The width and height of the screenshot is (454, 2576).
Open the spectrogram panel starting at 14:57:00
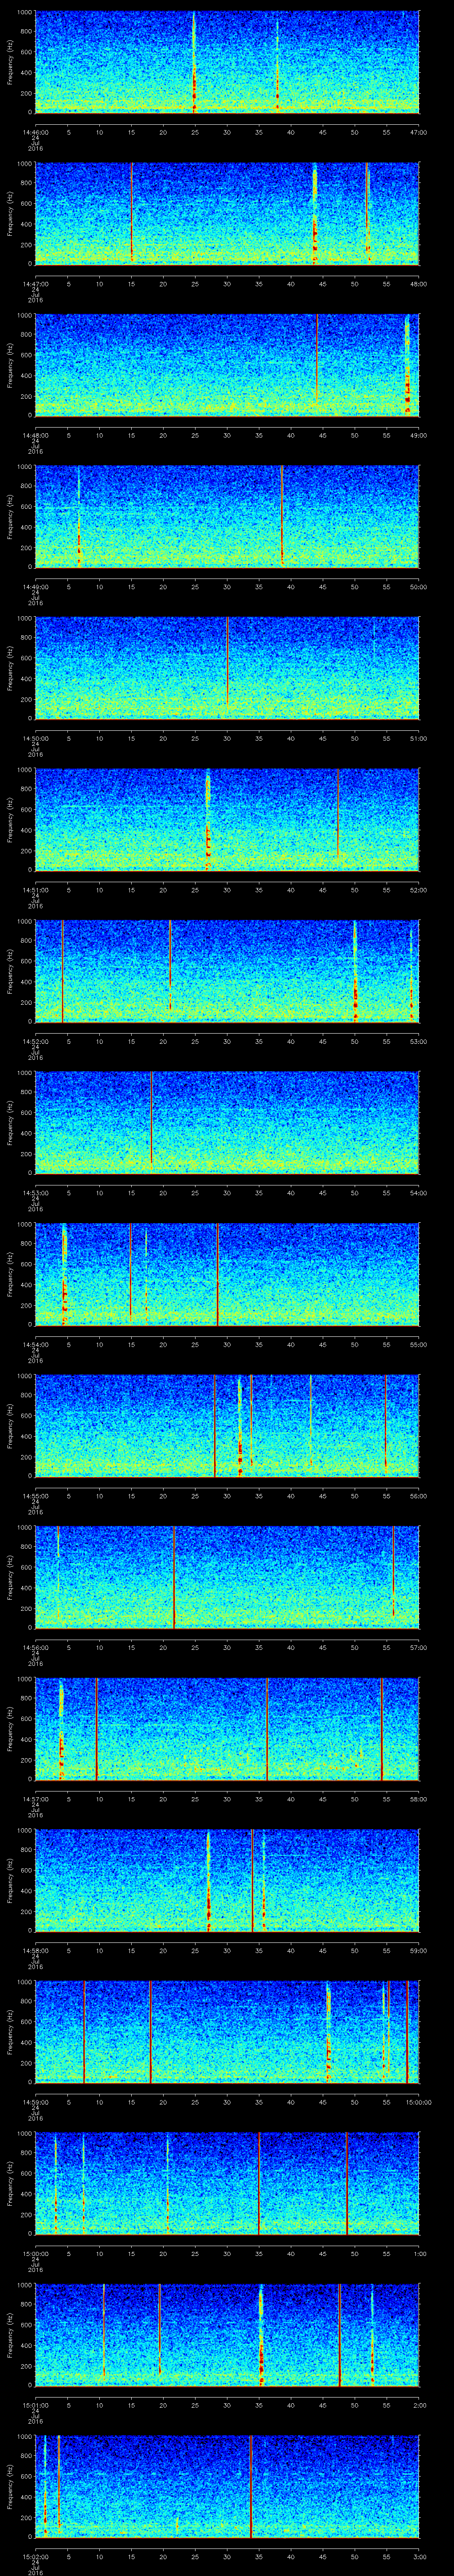click(227, 1729)
